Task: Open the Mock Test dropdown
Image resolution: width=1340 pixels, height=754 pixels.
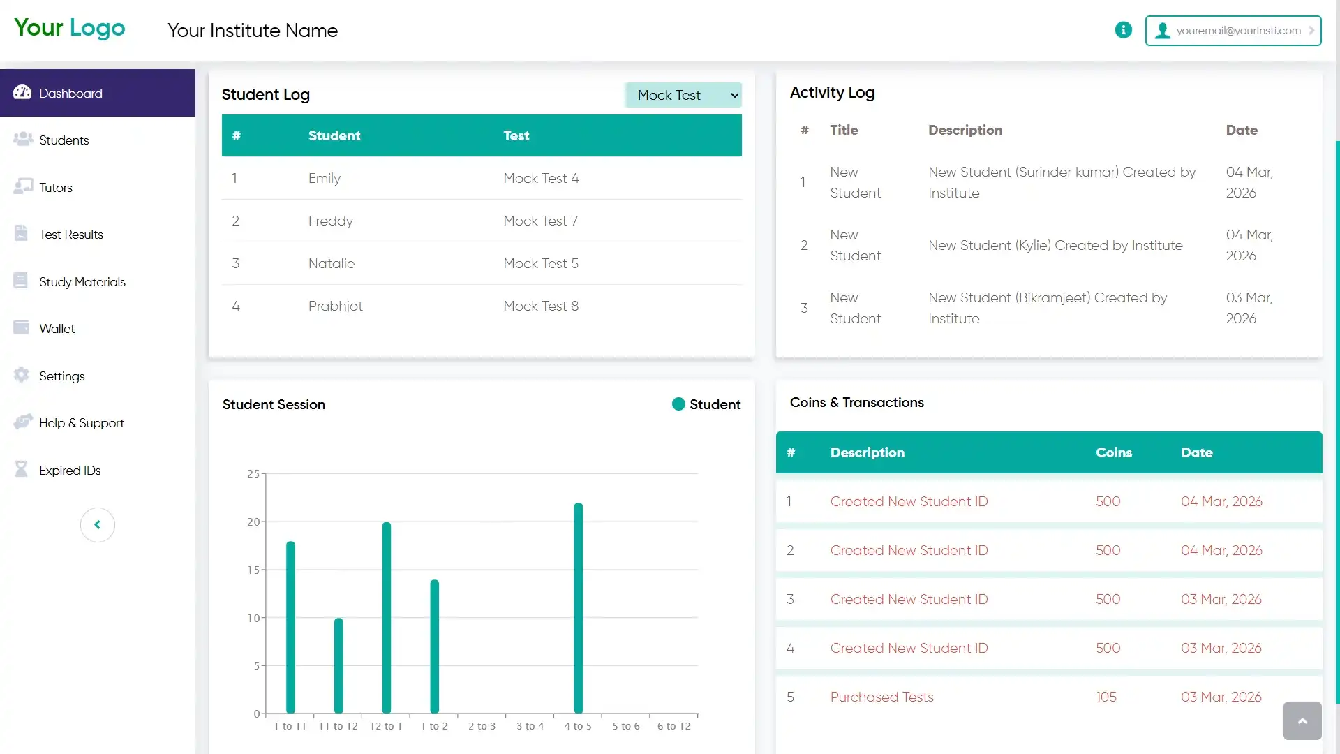Action: (683, 95)
